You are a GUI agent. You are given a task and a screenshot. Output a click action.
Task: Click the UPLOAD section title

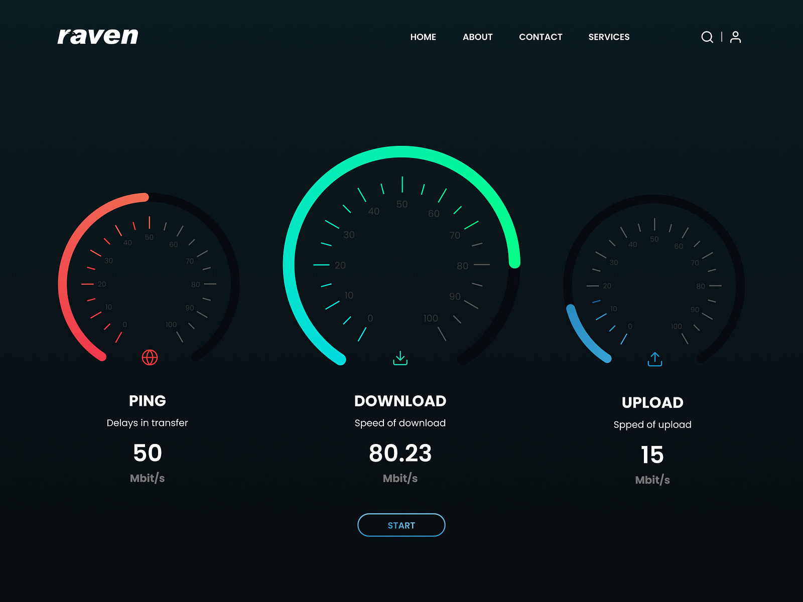[x=652, y=402]
